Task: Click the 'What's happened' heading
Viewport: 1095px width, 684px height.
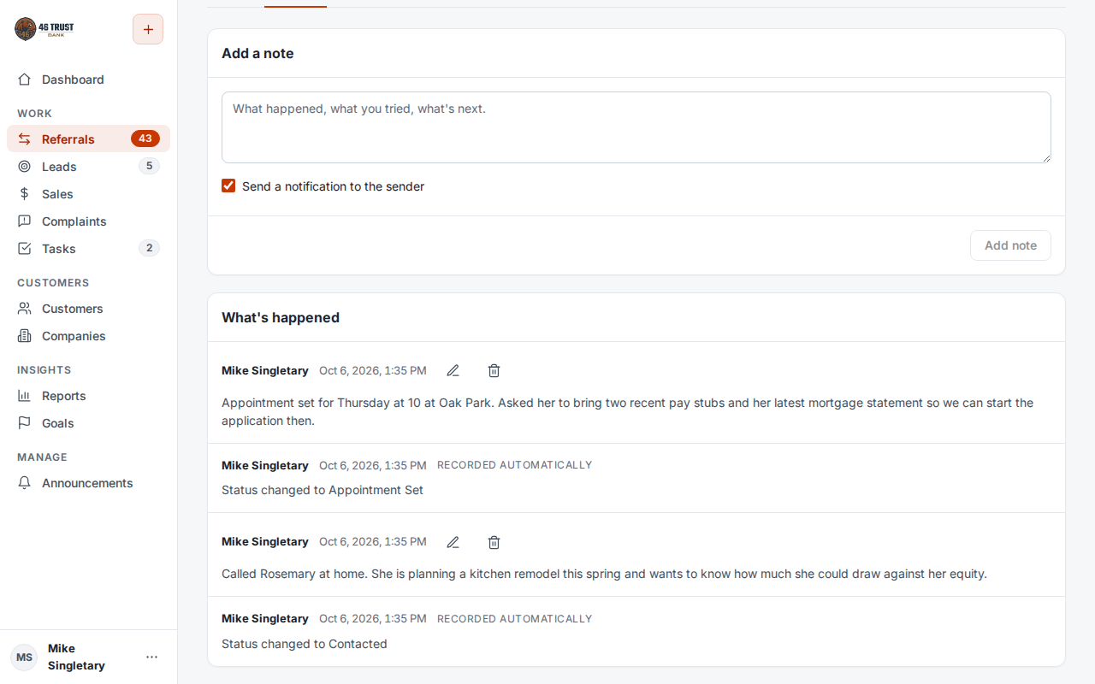Action: 281,317
